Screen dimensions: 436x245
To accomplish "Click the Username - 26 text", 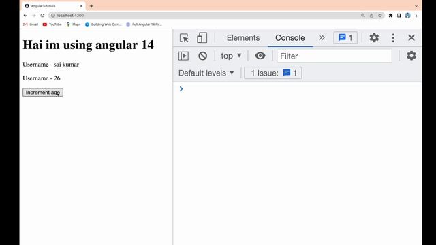I will pyautogui.click(x=42, y=78).
